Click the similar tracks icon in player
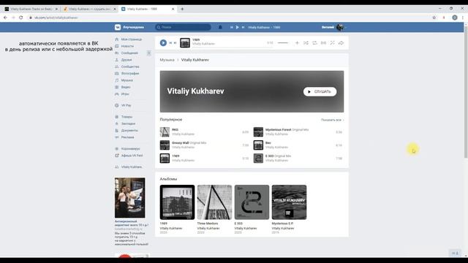The width and height of the screenshot is (468, 263). pos(332,43)
